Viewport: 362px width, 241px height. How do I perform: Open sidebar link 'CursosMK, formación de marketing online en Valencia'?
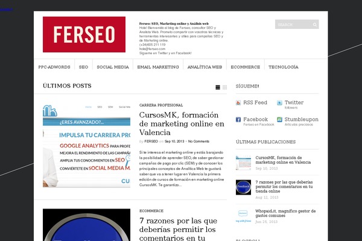point(283,160)
